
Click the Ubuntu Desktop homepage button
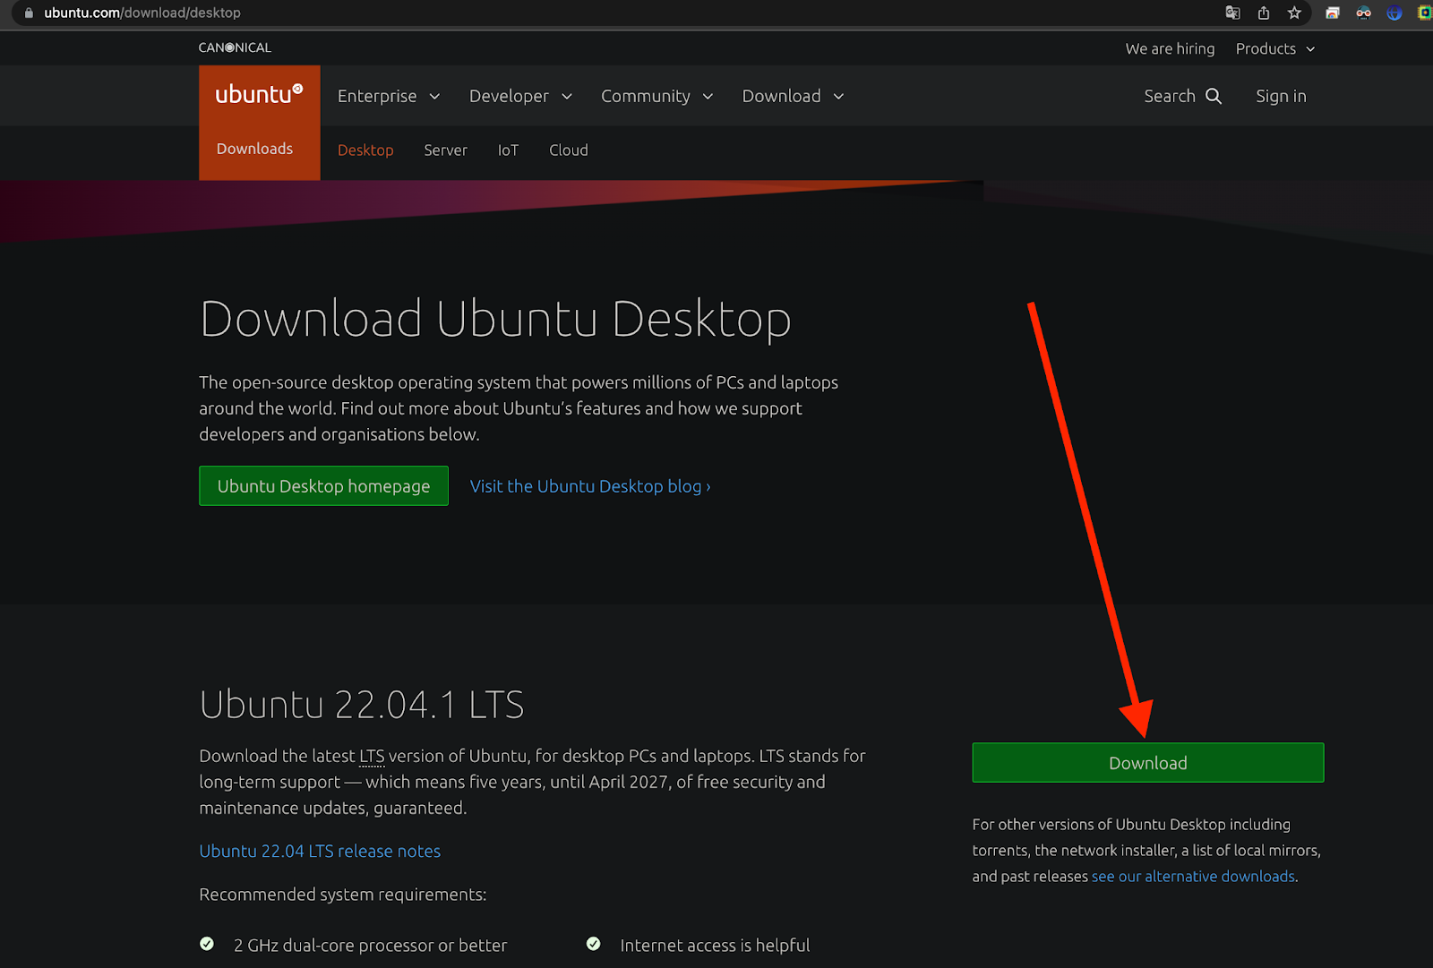(323, 486)
